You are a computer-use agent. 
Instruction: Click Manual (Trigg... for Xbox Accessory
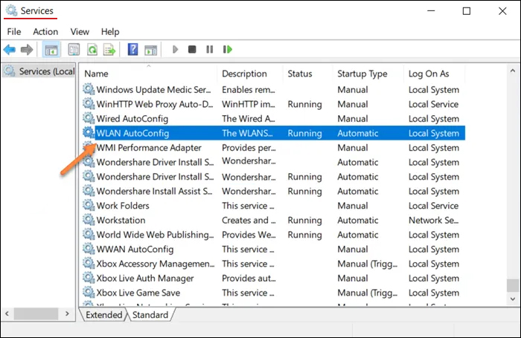pyautogui.click(x=367, y=264)
